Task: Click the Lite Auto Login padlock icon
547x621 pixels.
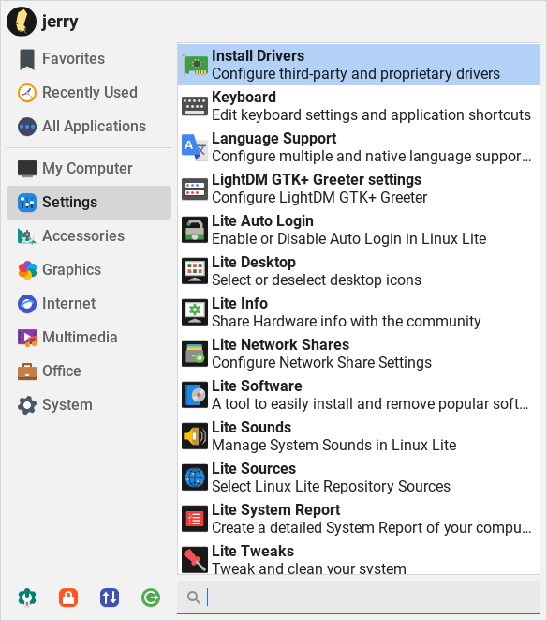Action: [195, 230]
